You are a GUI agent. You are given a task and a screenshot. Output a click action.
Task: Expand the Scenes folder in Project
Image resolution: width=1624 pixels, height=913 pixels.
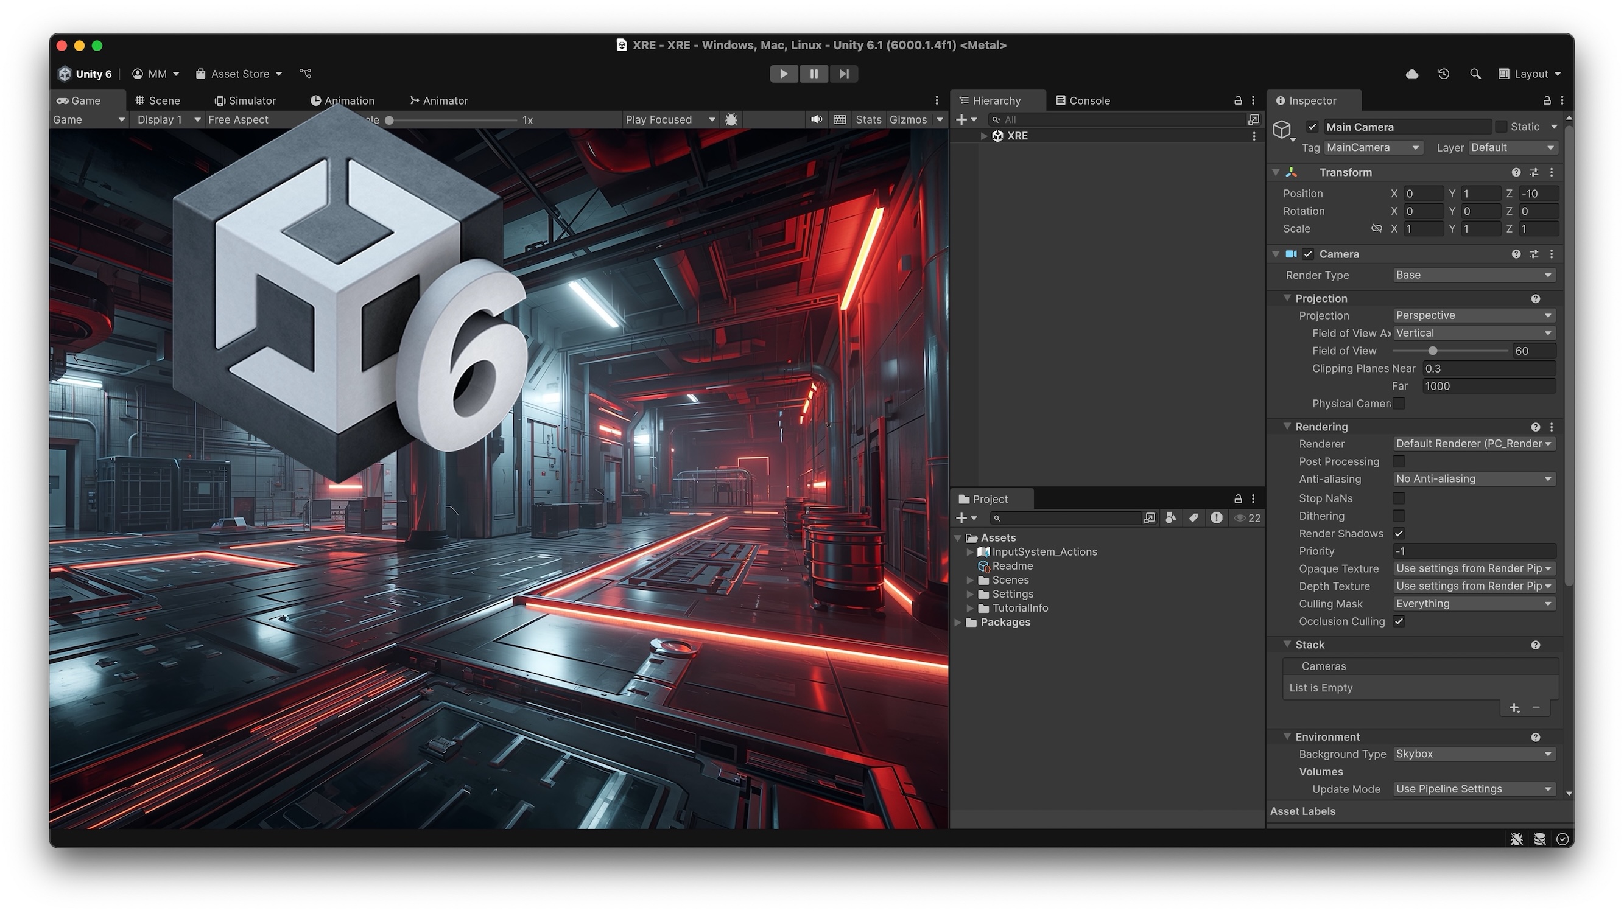tap(970, 579)
